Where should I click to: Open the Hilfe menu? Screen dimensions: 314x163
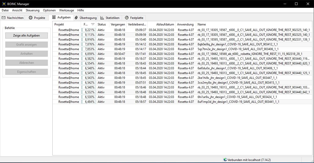[81, 10]
